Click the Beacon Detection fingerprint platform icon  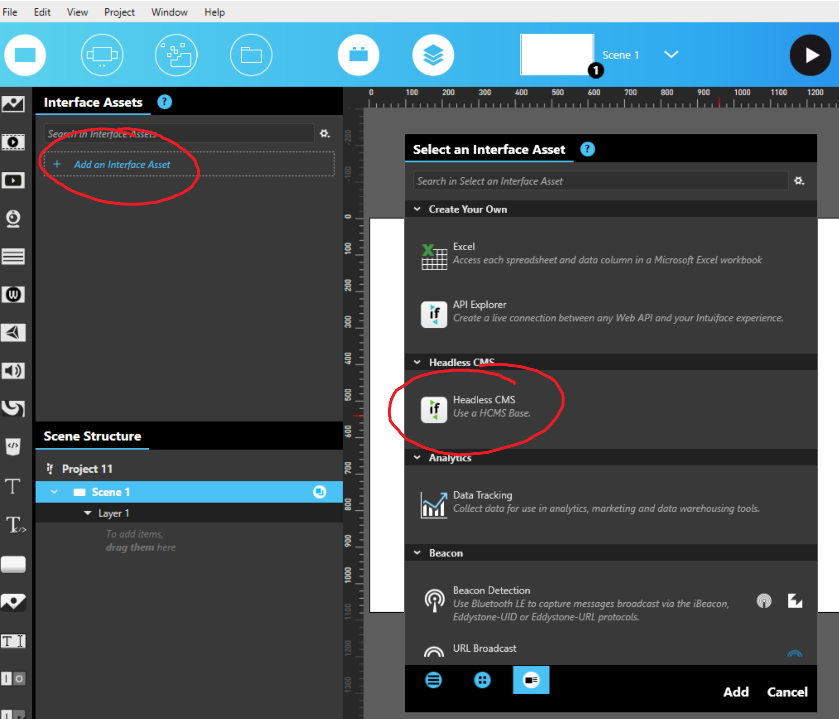(x=764, y=601)
